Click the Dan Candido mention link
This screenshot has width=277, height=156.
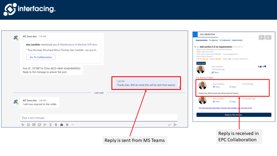coord(232,108)
